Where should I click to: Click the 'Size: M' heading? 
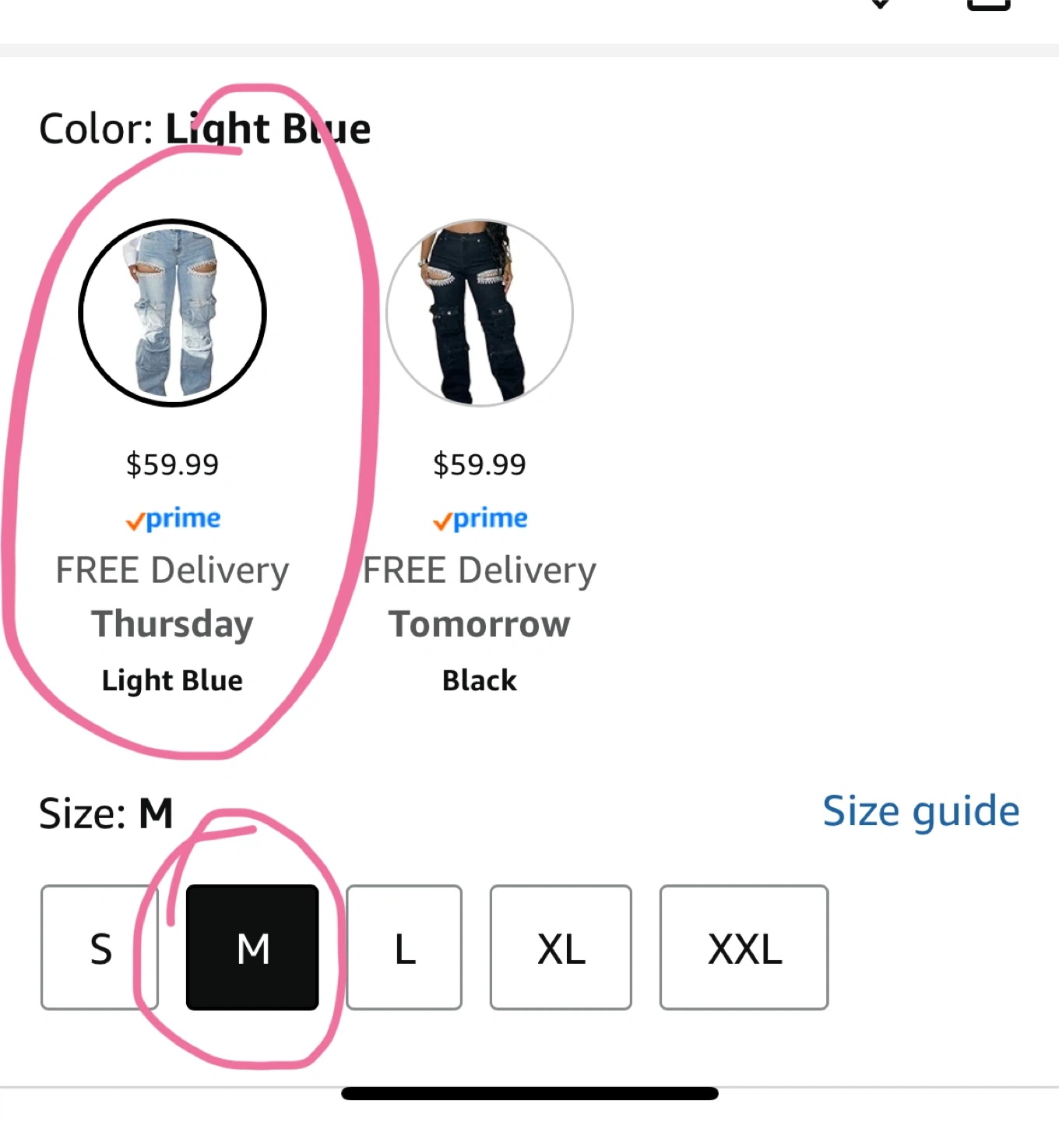tap(106, 813)
